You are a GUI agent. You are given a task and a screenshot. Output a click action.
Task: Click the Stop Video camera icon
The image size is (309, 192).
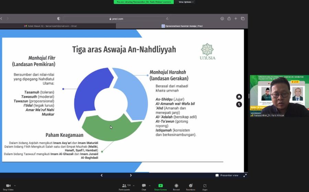tap(8, 185)
